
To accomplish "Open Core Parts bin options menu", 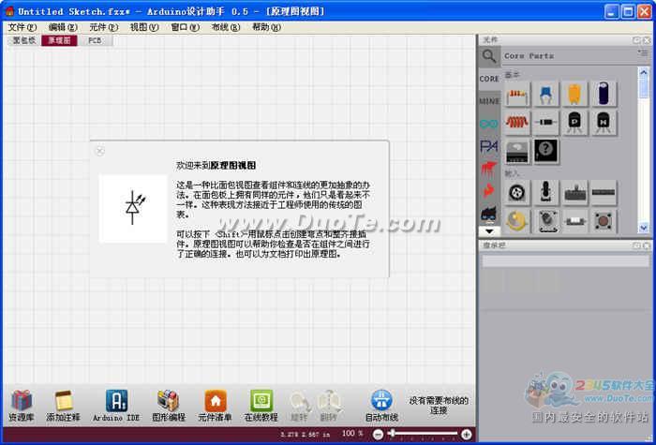I will pos(642,53).
